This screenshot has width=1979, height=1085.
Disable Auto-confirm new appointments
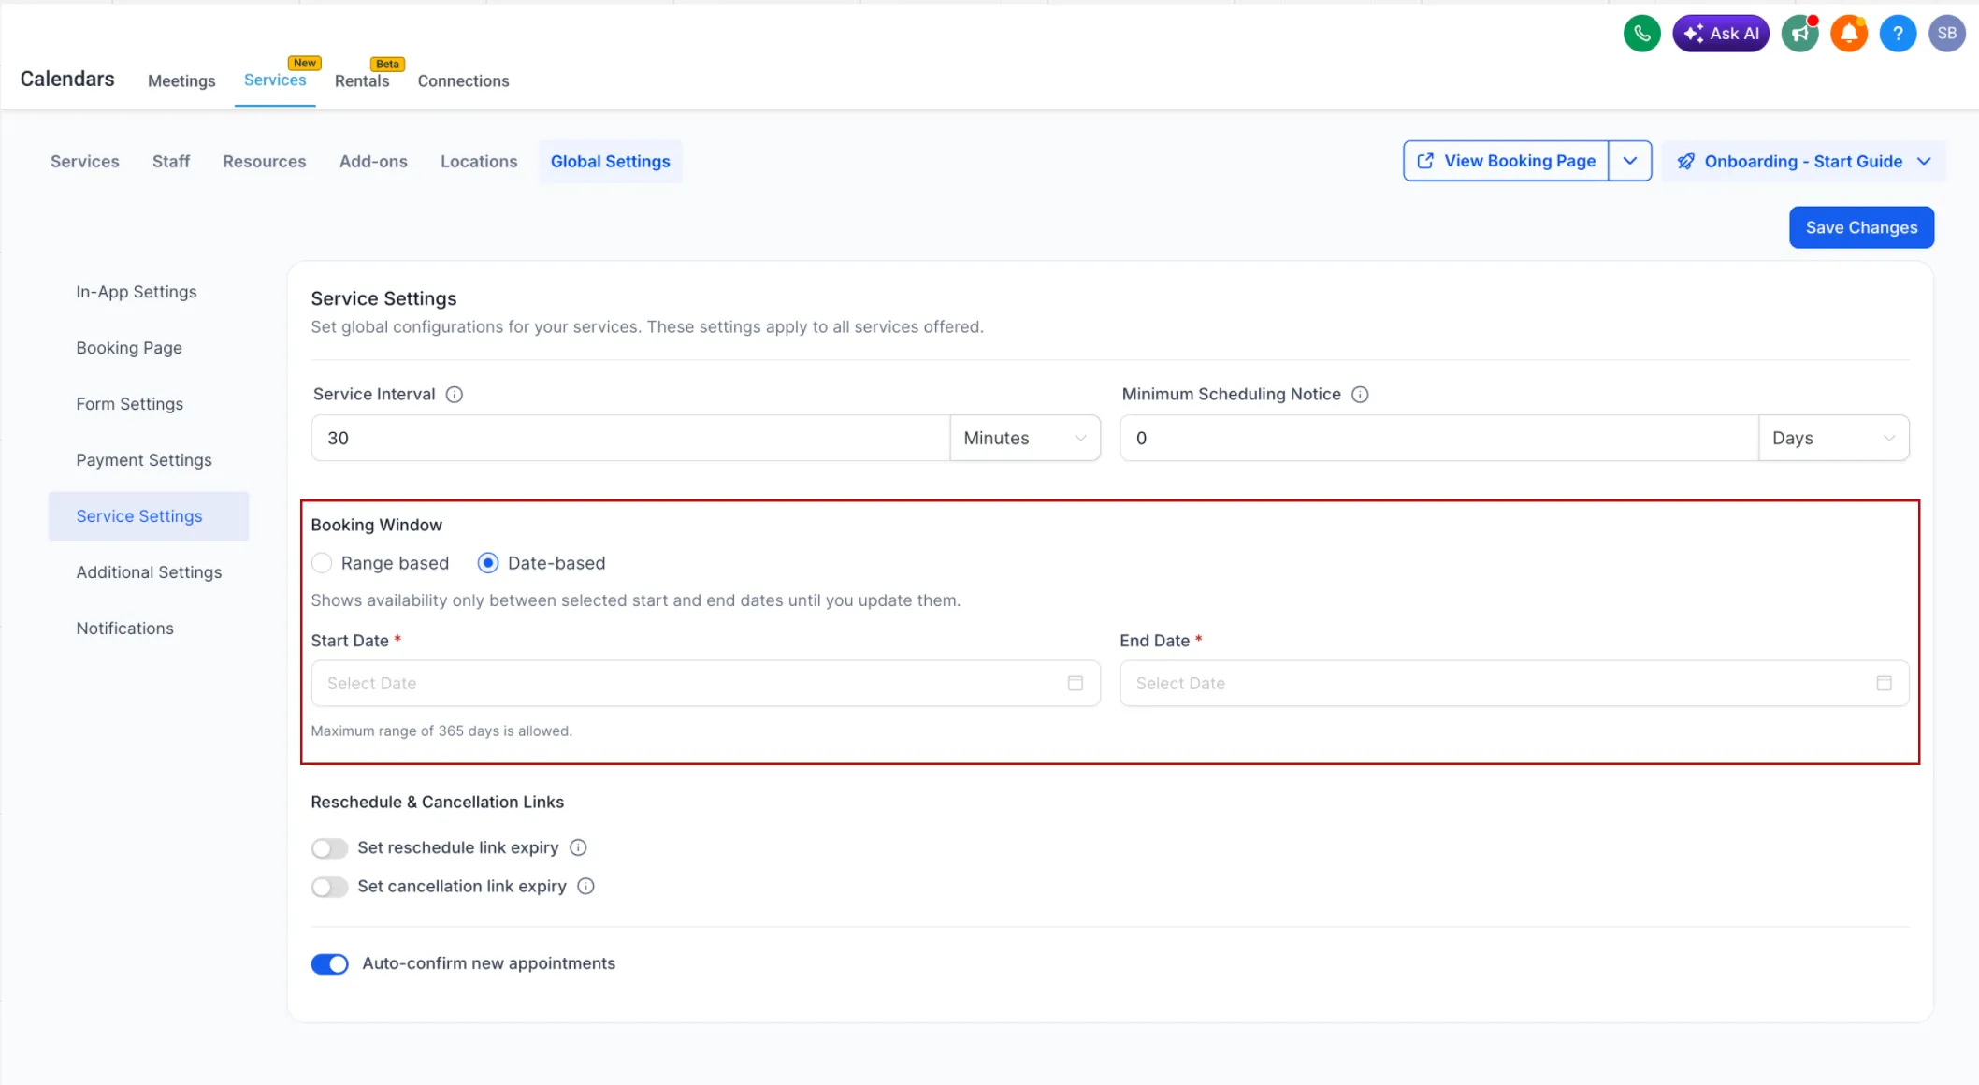coord(329,963)
